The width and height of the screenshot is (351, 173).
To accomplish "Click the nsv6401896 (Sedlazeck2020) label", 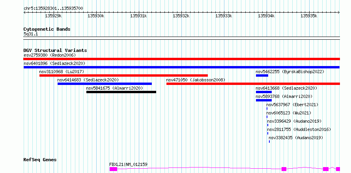I will [x=54, y=63].
